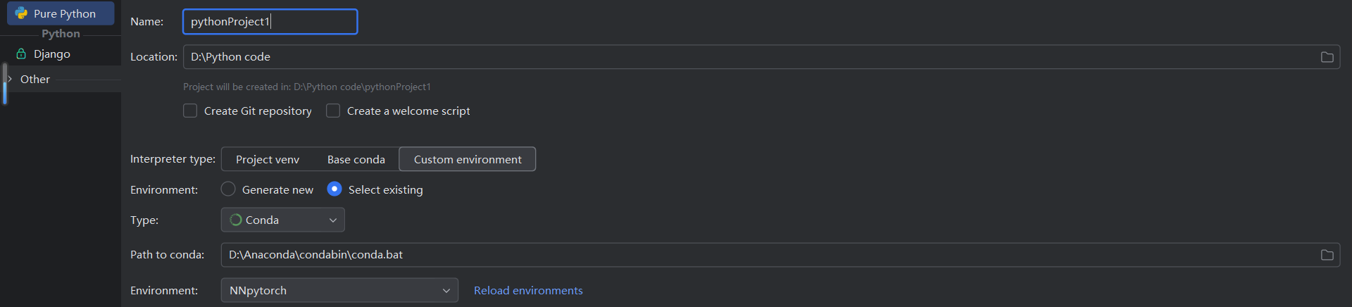Choose Select existing radio button
Viewport: 1352px width, 307px height.
click(334, 189)
